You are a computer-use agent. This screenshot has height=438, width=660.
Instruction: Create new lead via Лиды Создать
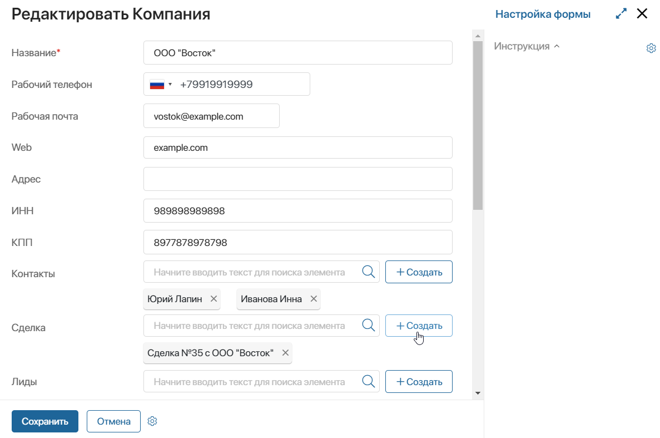pos(419,381)
